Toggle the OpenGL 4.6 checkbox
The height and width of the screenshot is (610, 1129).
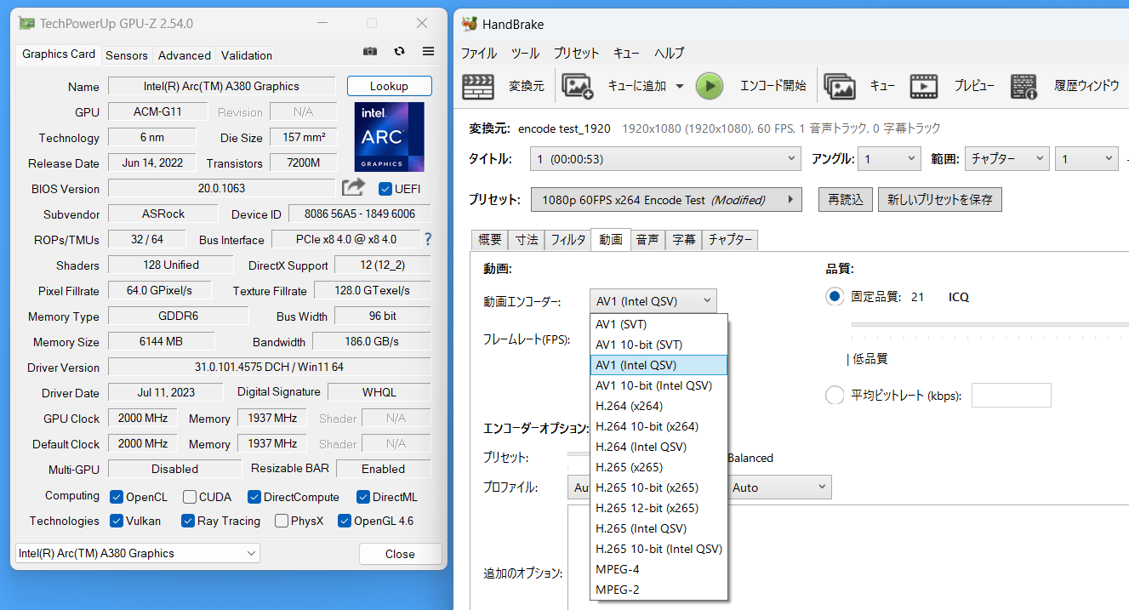(x=345, y=521)
